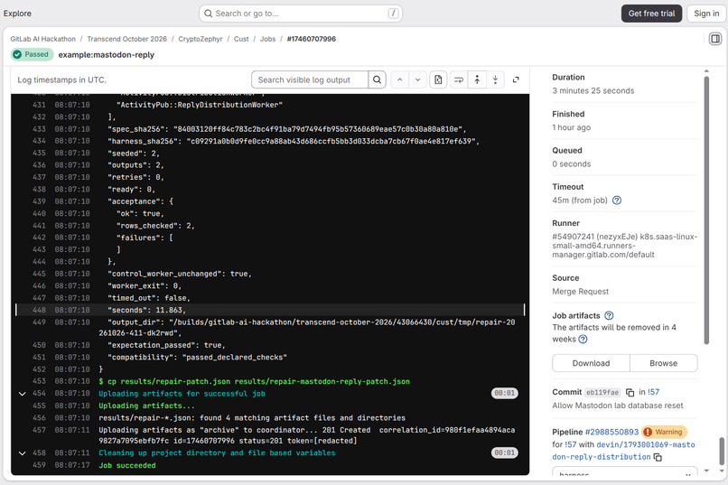Open merge request !57 in pipeline line
This screenshot has width=728, height=485.
point(570,444)
